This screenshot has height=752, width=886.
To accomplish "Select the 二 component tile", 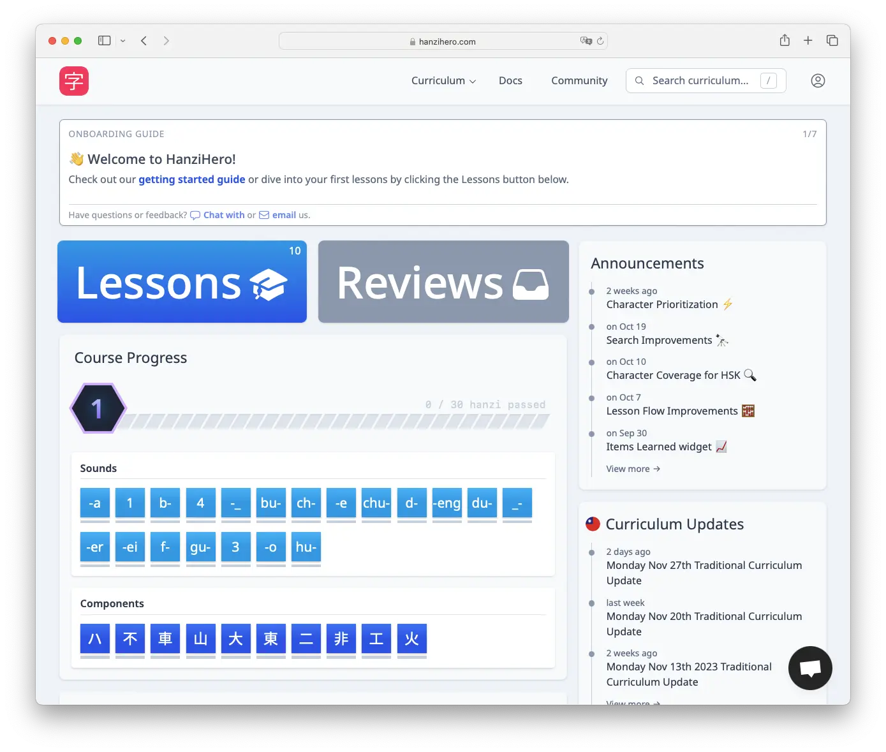I will click(x=306, y=638).
